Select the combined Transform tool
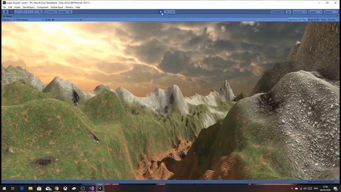 pyautogui.click(x=34, y=12)
